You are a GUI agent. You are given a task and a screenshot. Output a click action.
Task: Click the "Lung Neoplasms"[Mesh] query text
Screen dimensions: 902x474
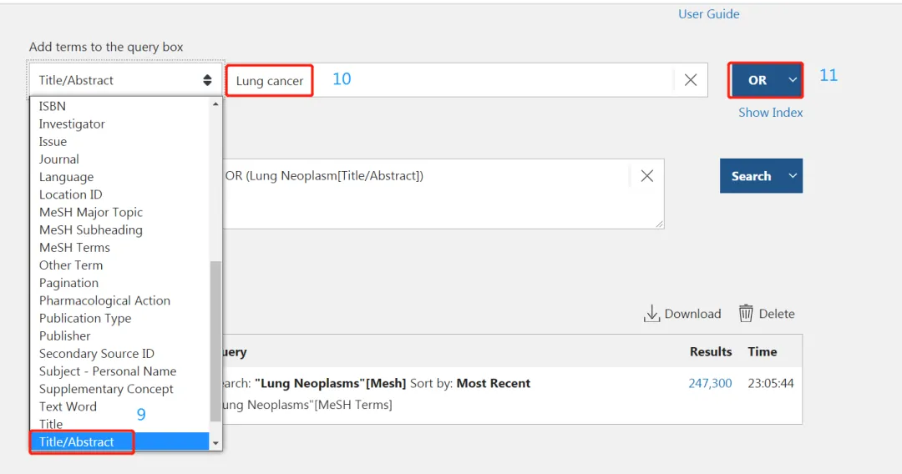pyautogui.click(x=330, y=383)
